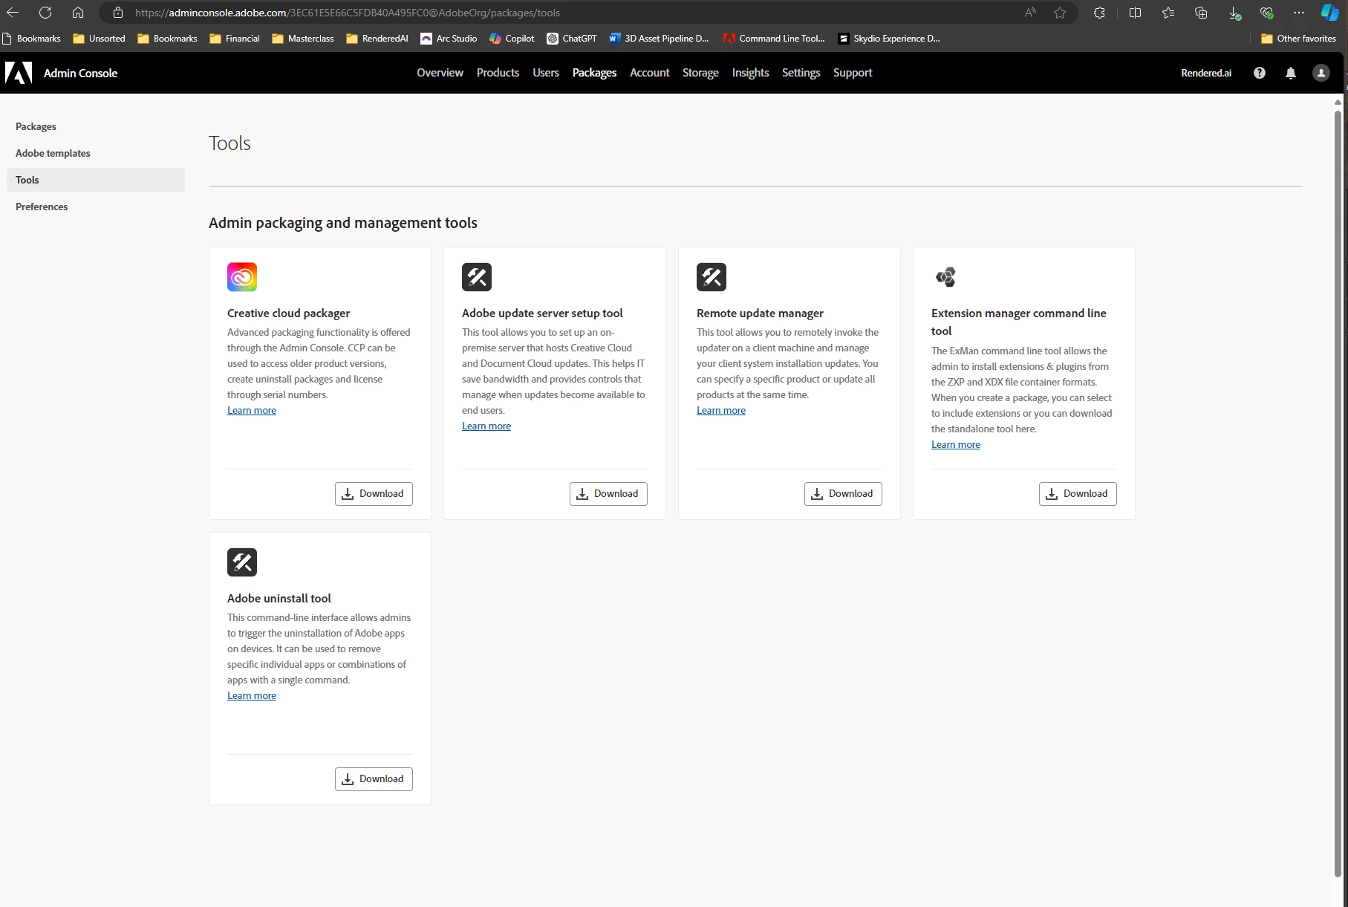Select Preferences in the left sidebar
This screenshot has width=1348, height=907.
point(96,207)
